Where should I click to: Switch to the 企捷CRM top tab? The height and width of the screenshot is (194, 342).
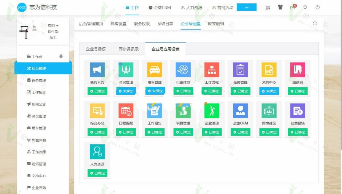160,8
